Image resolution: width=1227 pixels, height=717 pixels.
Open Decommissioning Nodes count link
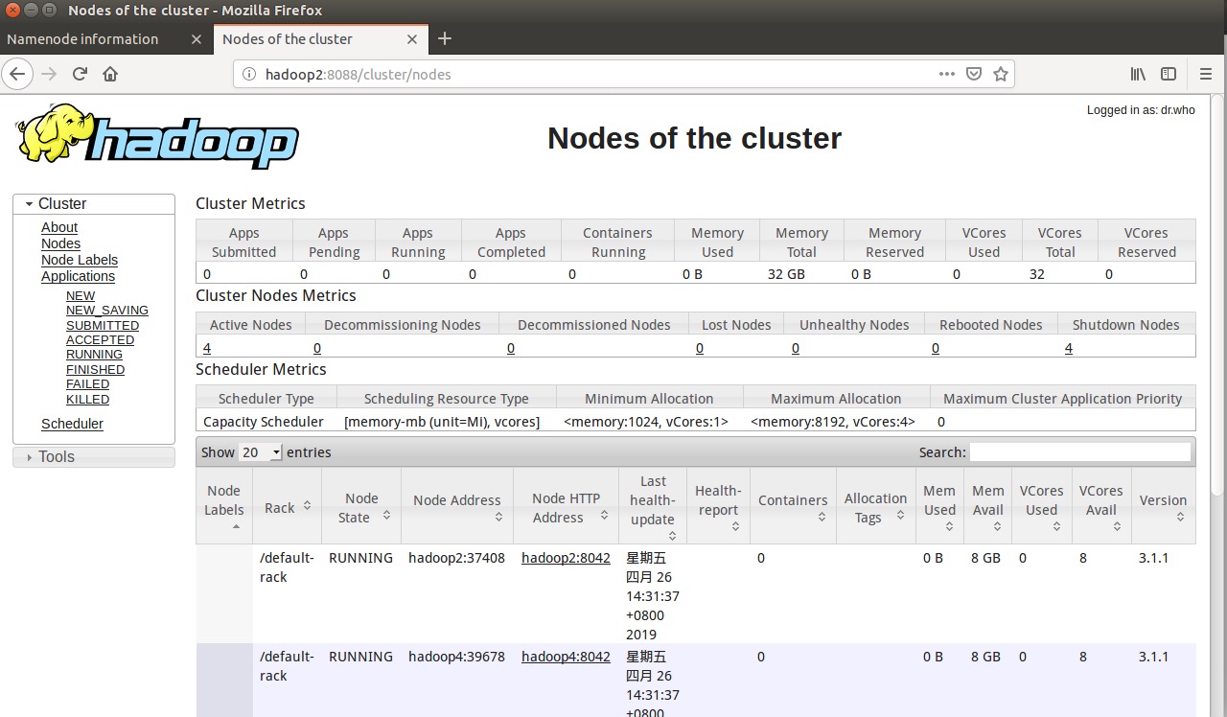coord(317,348)
